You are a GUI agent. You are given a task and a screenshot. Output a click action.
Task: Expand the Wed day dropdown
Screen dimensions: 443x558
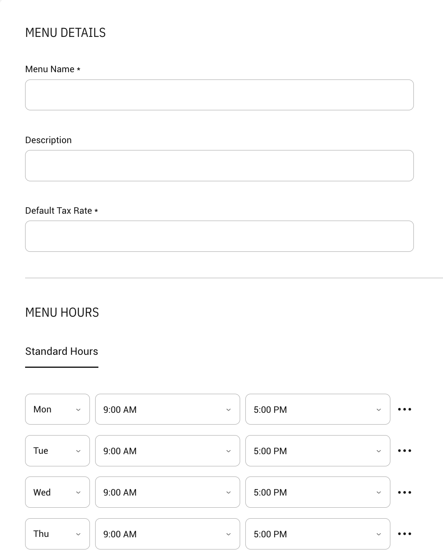pos(57,492)
